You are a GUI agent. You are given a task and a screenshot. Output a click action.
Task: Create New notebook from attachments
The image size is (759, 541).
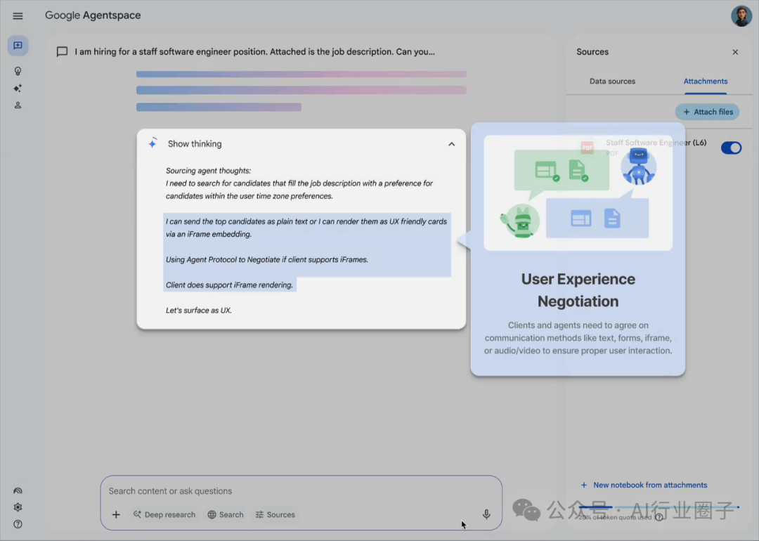pos(643,485)
